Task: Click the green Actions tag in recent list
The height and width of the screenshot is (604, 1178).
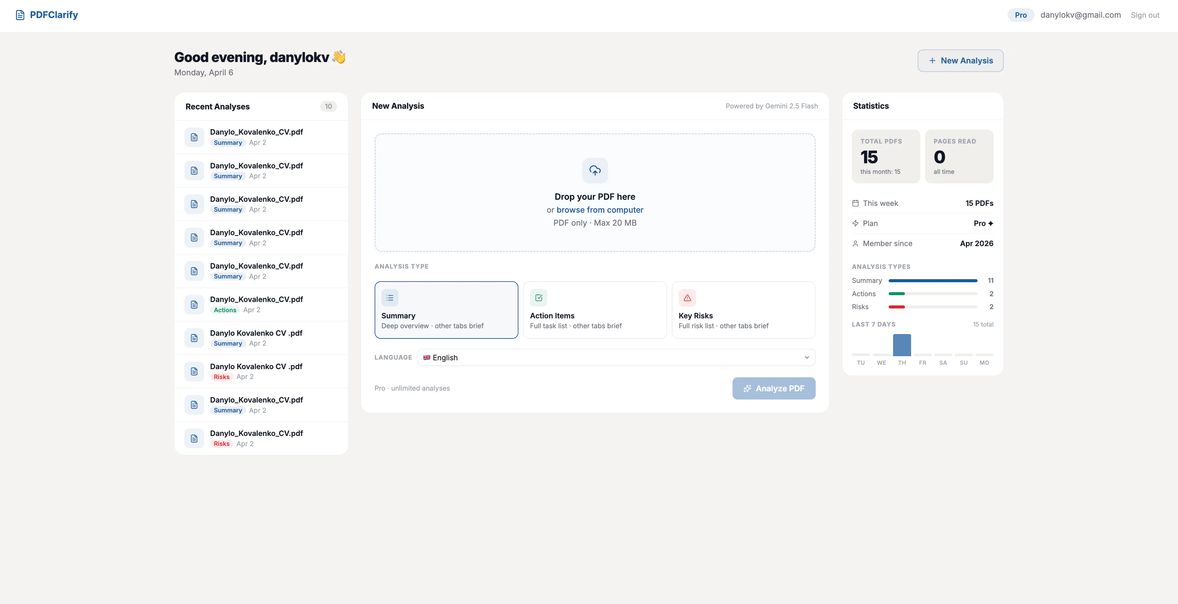Action: (225, 310)
